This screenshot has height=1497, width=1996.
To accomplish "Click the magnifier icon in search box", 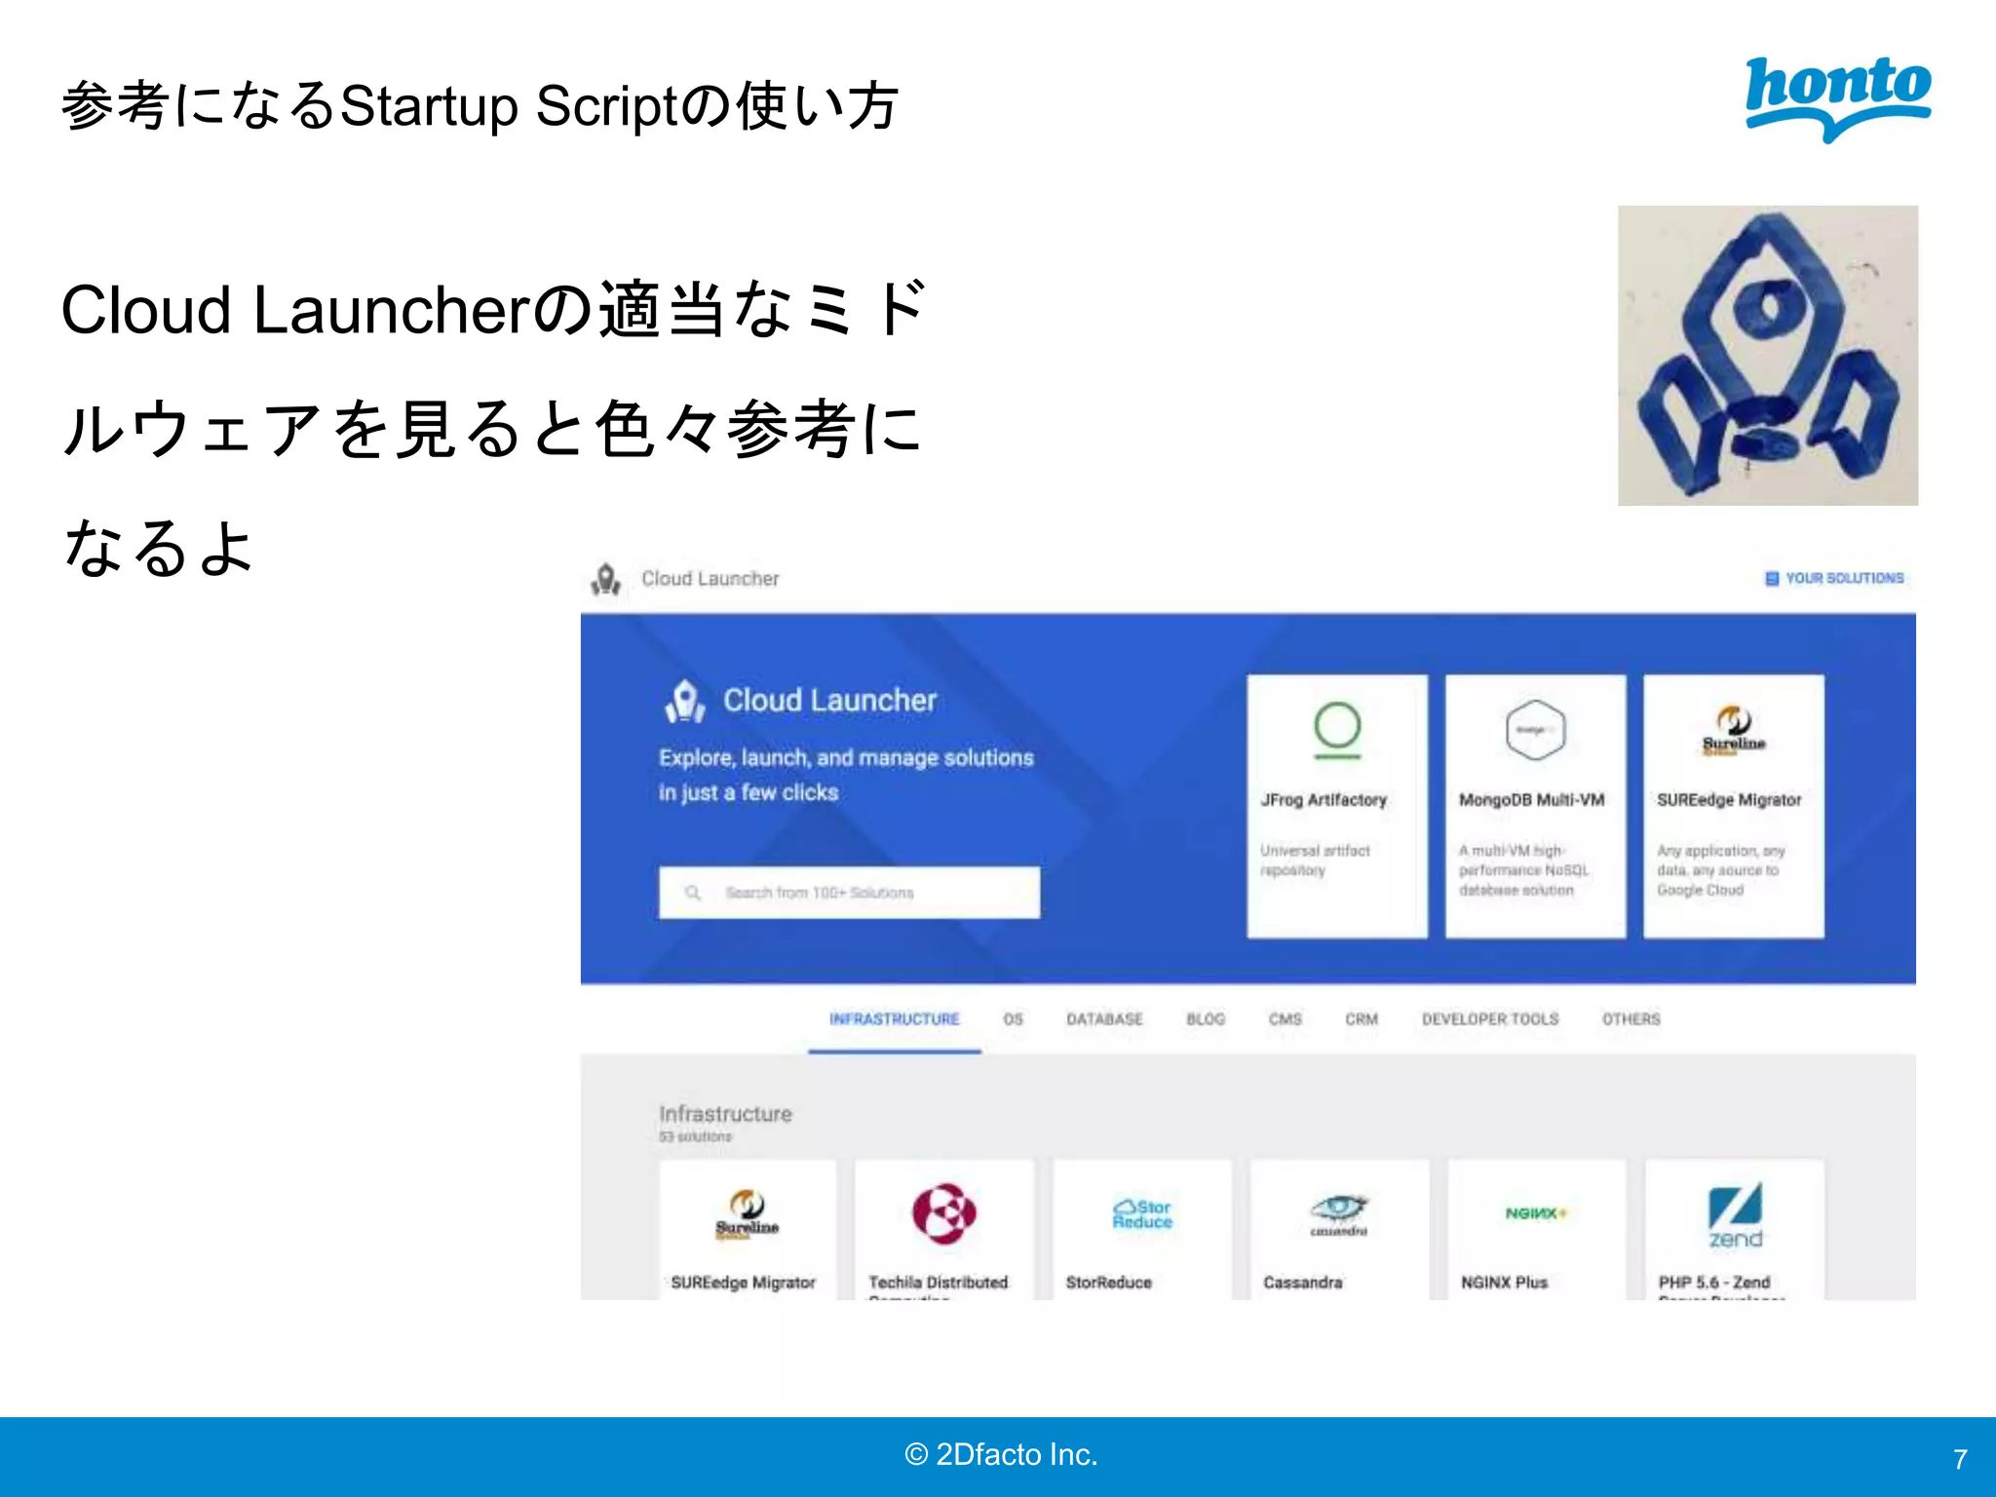I will click(693, 893).
